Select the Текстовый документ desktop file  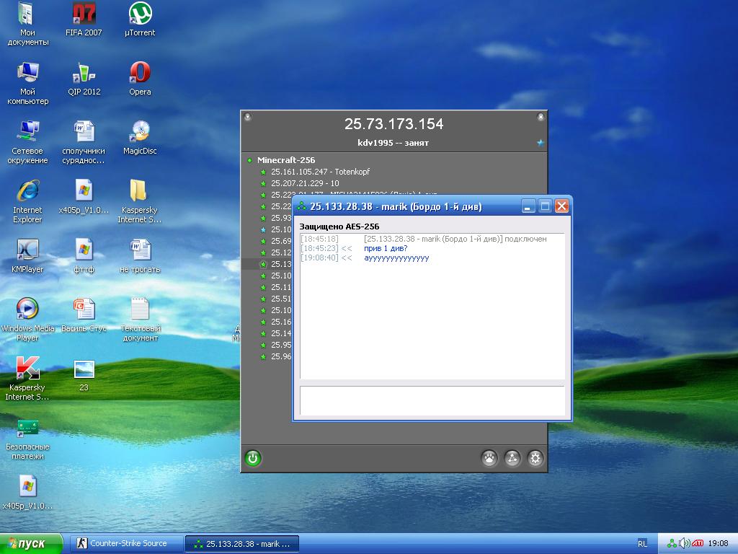pyautogui.click(x=140, y=320)
